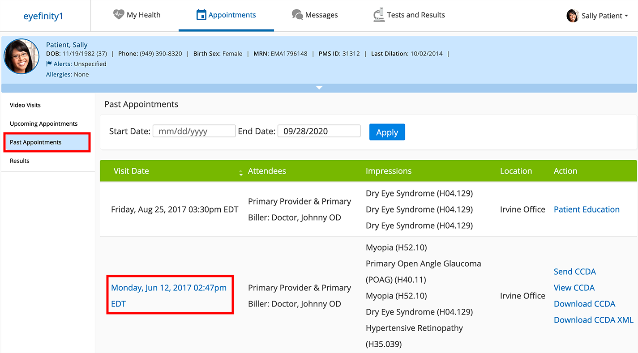Click the small avatar next to Sally Patient
The width and height of the screenshot is (638, 353).
573,16
